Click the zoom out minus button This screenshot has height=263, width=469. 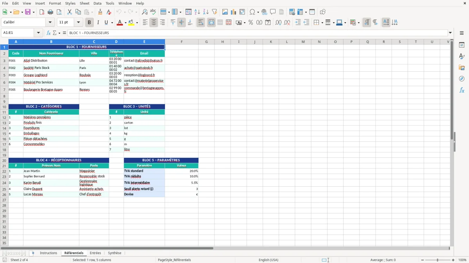coord(422,260)
